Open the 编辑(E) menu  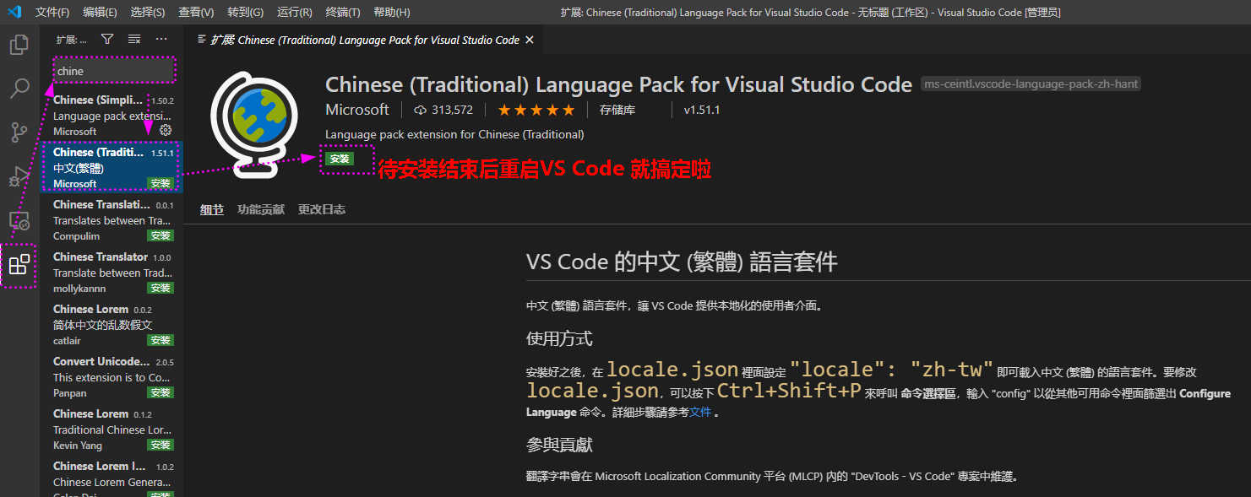(101, 13)
